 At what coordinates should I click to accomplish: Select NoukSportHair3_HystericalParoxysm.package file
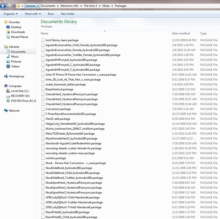[x=74, y=192]
